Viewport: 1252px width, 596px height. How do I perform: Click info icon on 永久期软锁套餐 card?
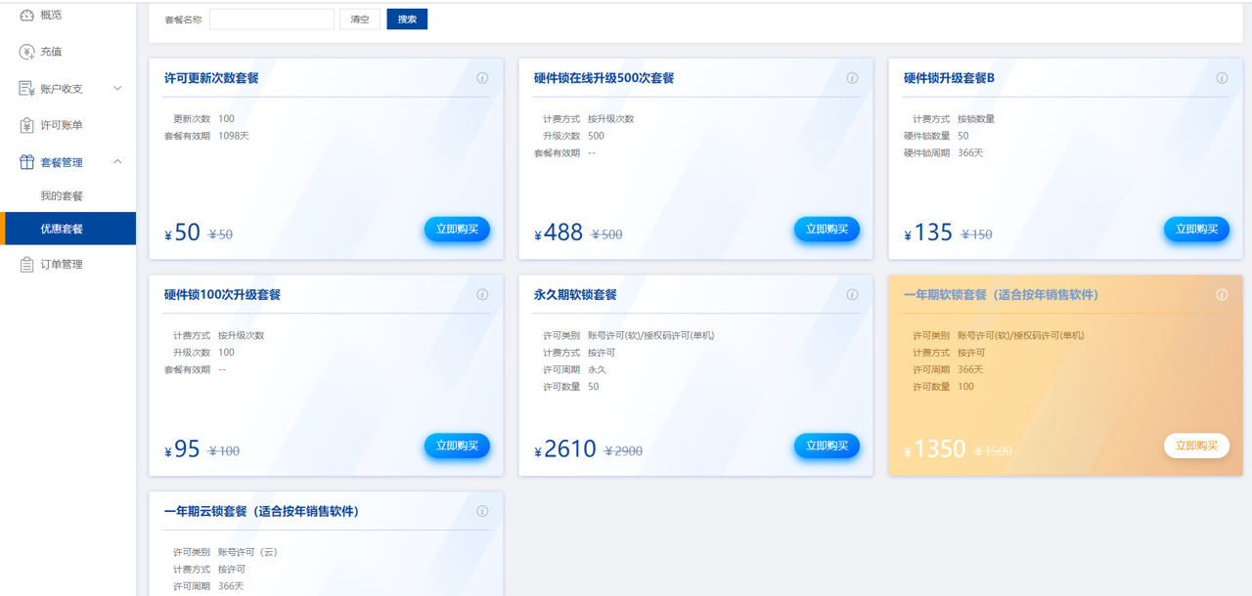click(852, 295)
